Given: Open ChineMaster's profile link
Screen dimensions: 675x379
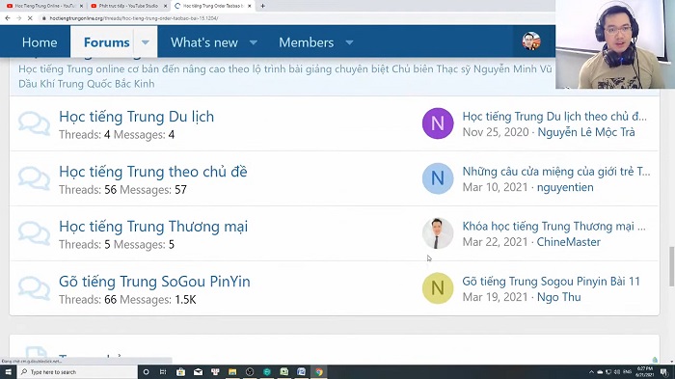Looking at the screenshot, I should point(568,242).
